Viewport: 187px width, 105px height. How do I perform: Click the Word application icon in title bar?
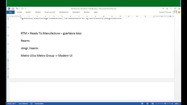point(9,8)
